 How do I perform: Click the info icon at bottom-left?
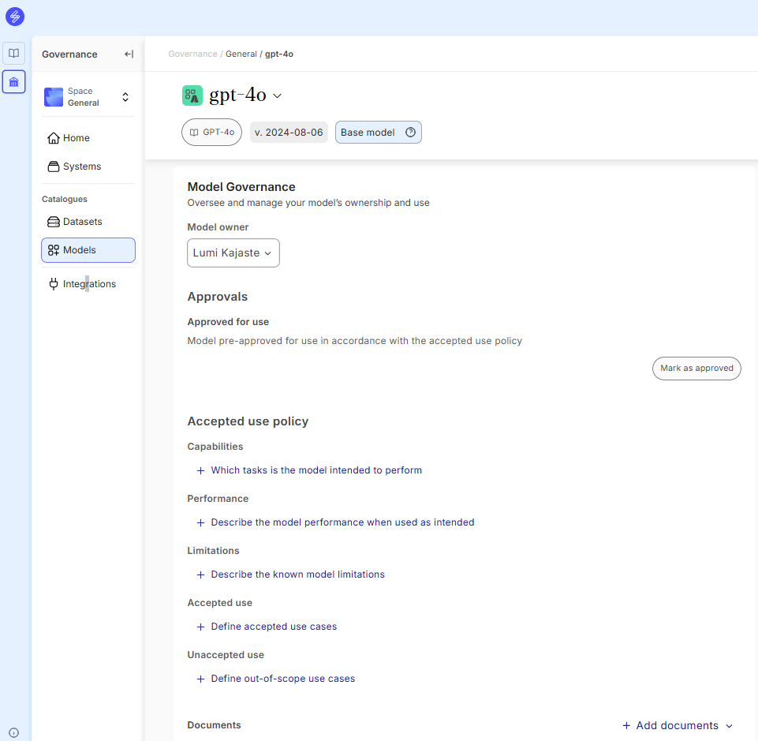tap(13, 732)
